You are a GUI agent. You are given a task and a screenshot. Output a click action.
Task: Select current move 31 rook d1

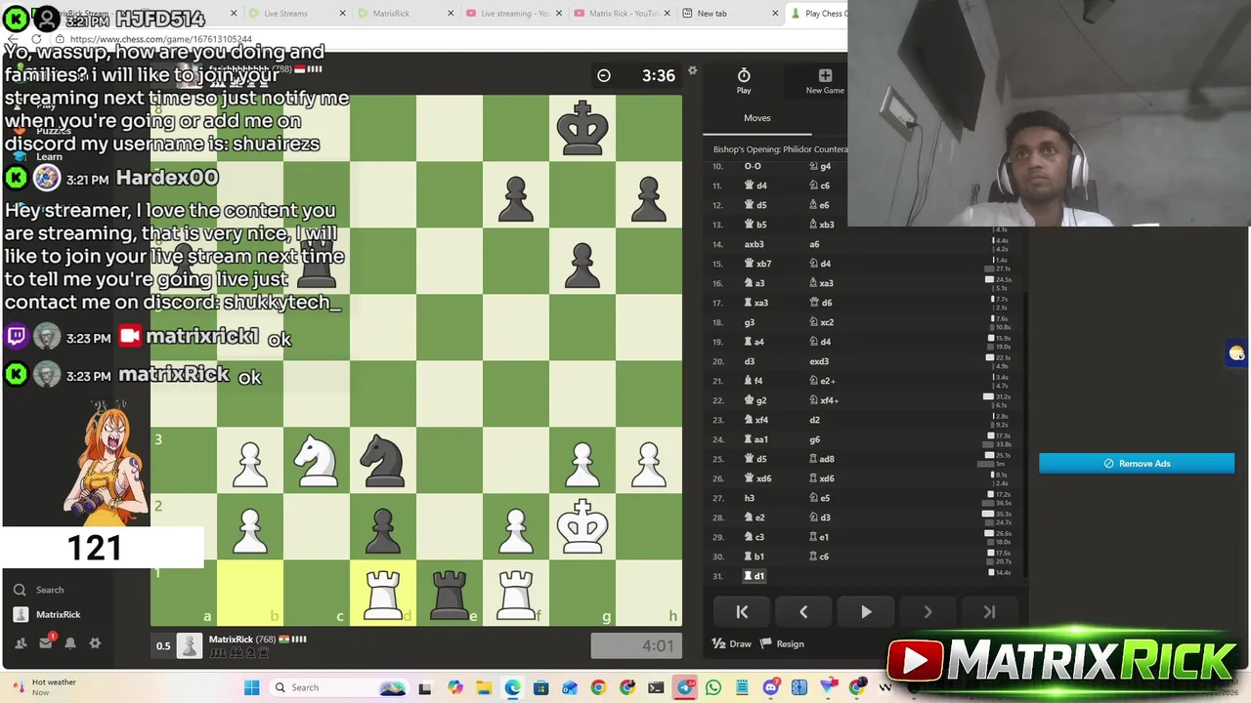point(755,576)
